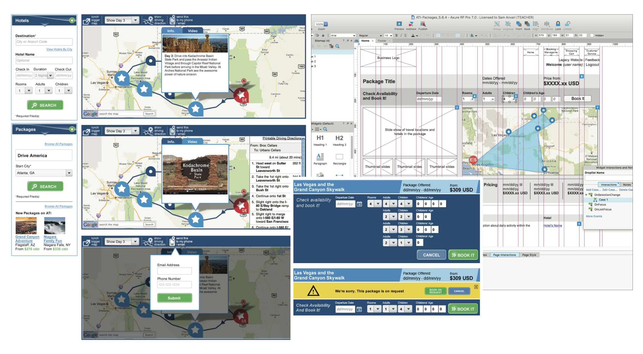Click the Droplist Name input field
The width and height of the screenshot is (643, 354).
coord(608,178)
